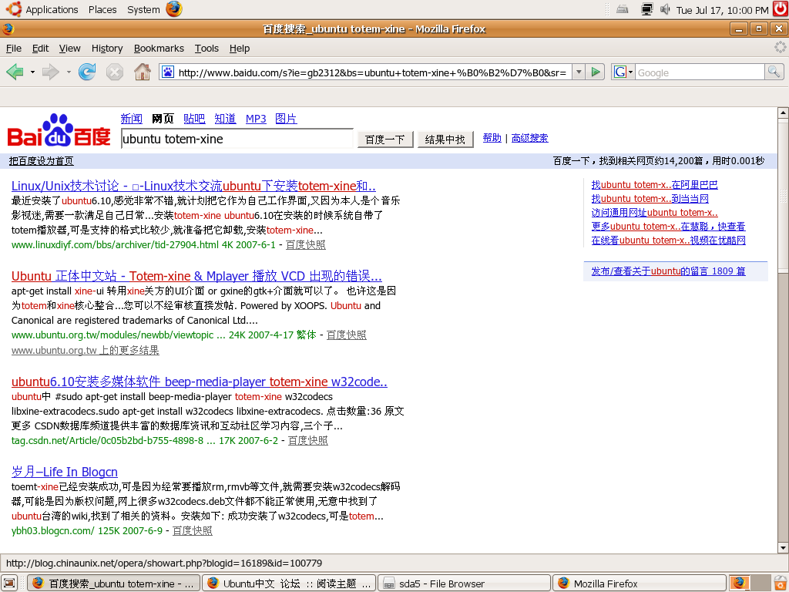Open the History menu

[x=106, y=49]
